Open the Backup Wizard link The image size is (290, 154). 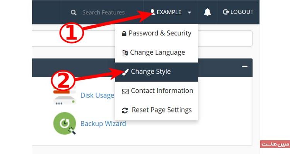click(103, 124)
